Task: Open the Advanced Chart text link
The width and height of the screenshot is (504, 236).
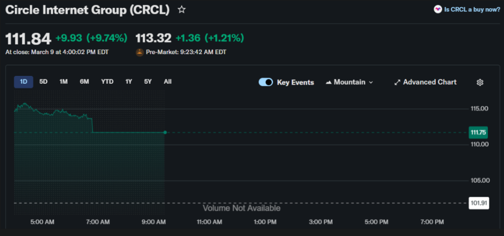Action: [x=430, y=82]
